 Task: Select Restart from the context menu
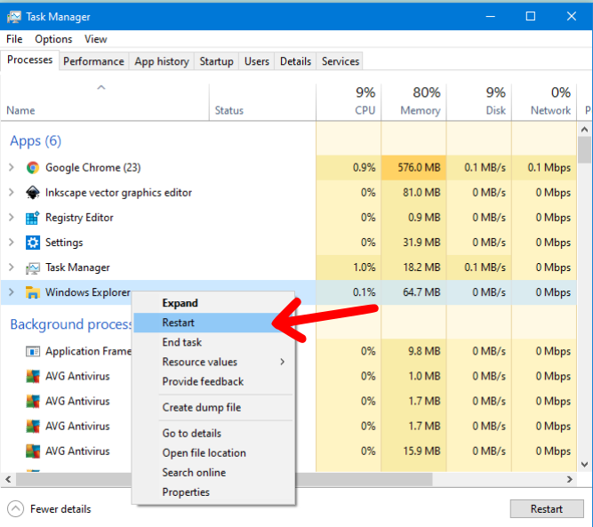pos(179,323)
